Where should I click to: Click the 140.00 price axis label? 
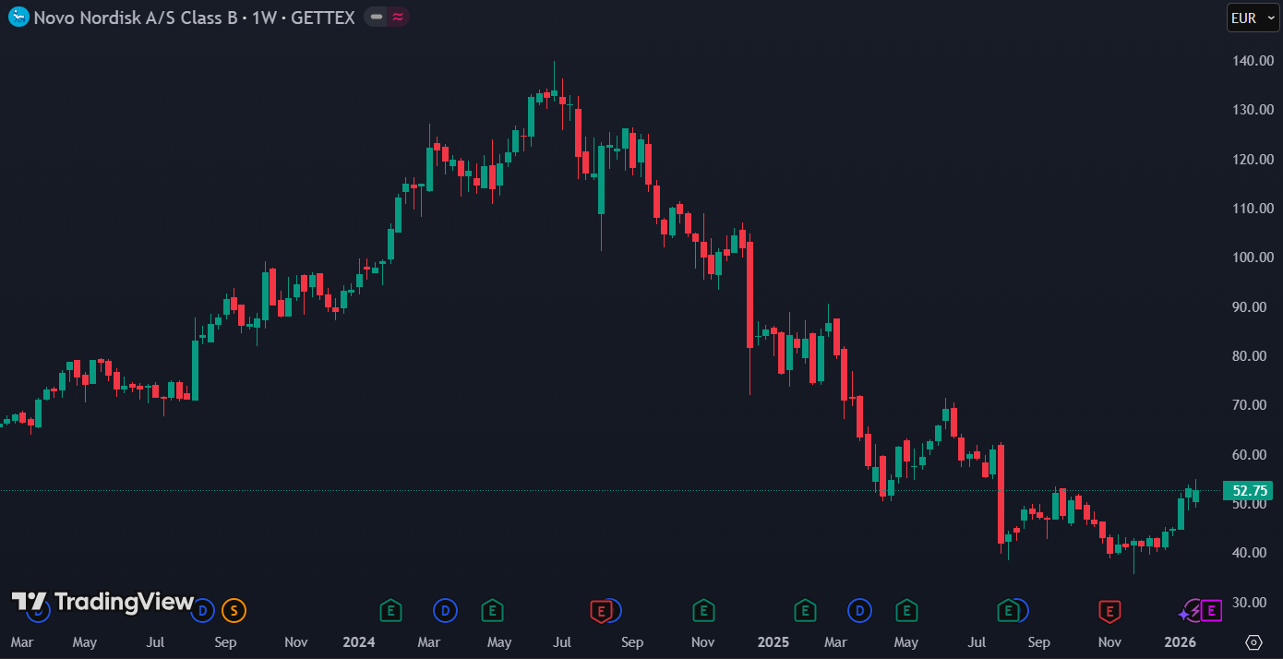click(x=1253, y=61)
